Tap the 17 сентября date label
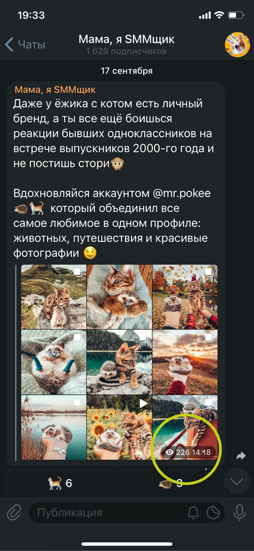Screen dimensions: 254x551 click(x=127, y=71)
